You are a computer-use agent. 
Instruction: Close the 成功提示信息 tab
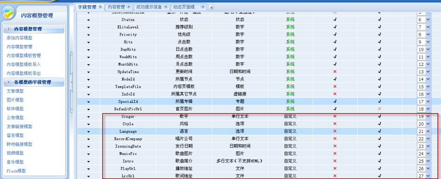click(166, 6)
